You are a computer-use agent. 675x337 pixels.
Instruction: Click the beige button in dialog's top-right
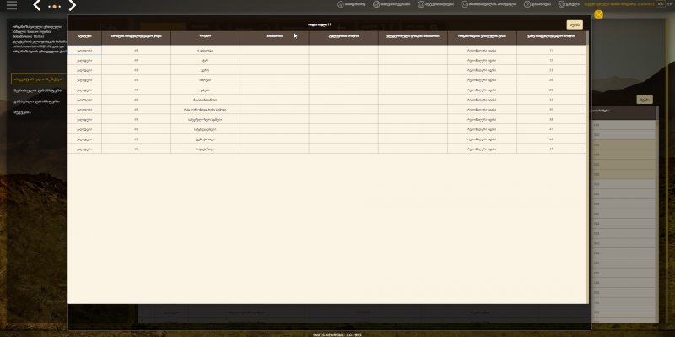point(575,24)
